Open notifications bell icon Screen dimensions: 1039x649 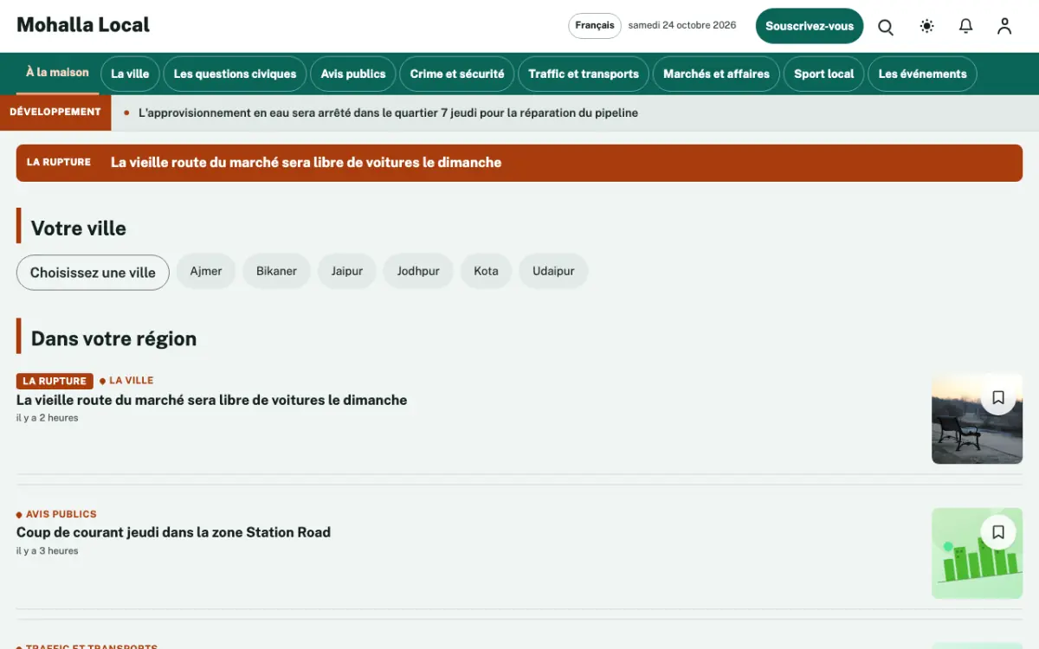(x=966, y=27)
